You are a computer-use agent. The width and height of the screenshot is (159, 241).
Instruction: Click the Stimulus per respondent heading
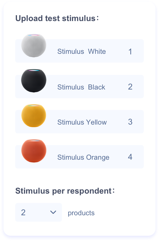pos(65,191)
